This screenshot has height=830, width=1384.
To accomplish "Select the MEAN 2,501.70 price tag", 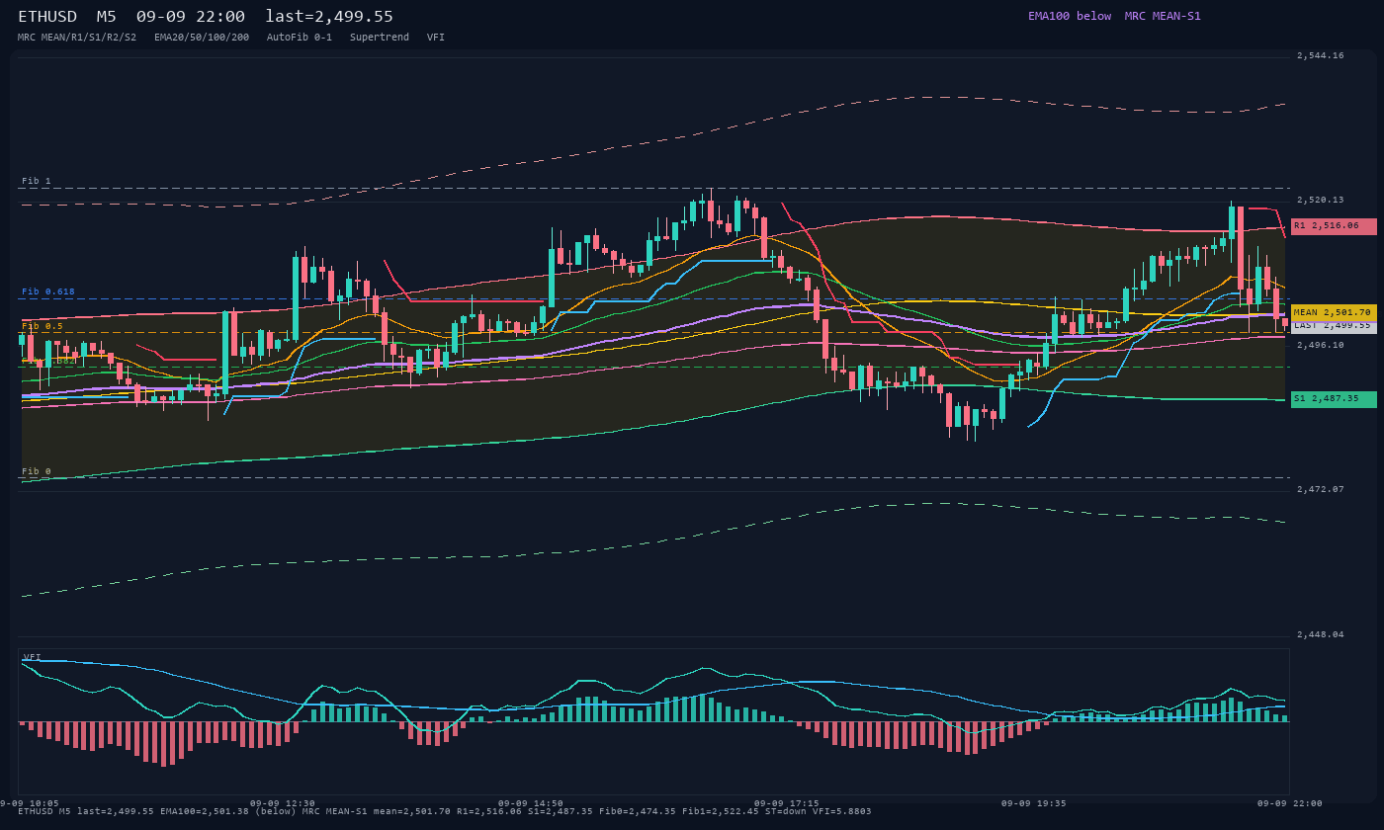I will click(x=1333, y=312).
